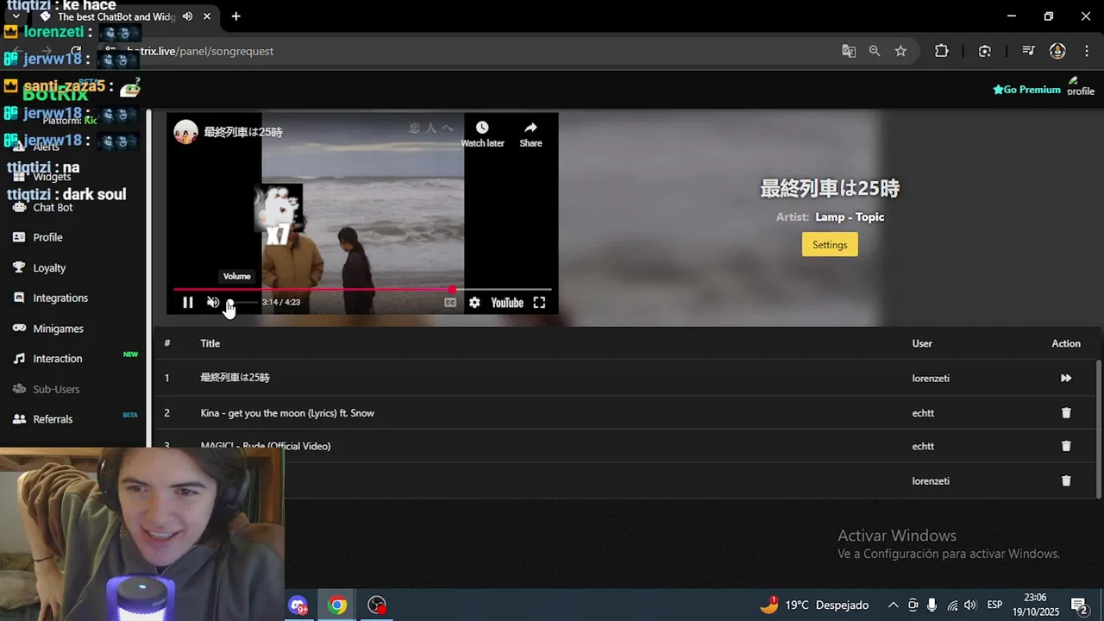This screenshot has width=1104, height=621.
Task: Click the Integrations sidebar icon
Action: [19, 298]
